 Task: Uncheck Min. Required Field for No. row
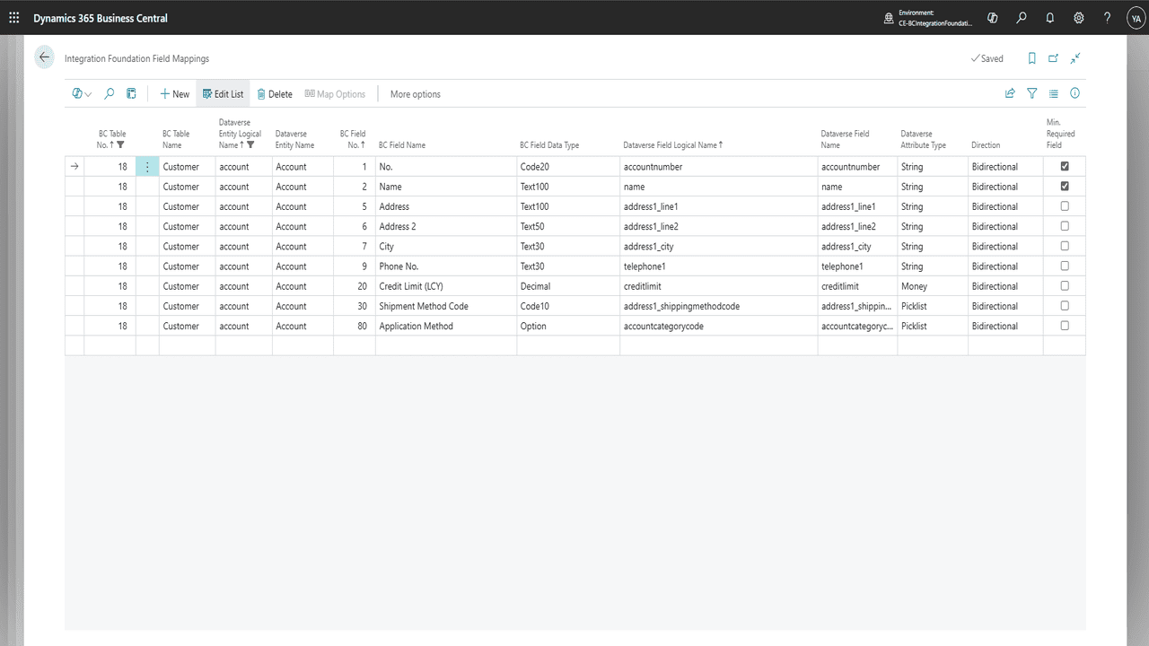(x=1065, y=167)
